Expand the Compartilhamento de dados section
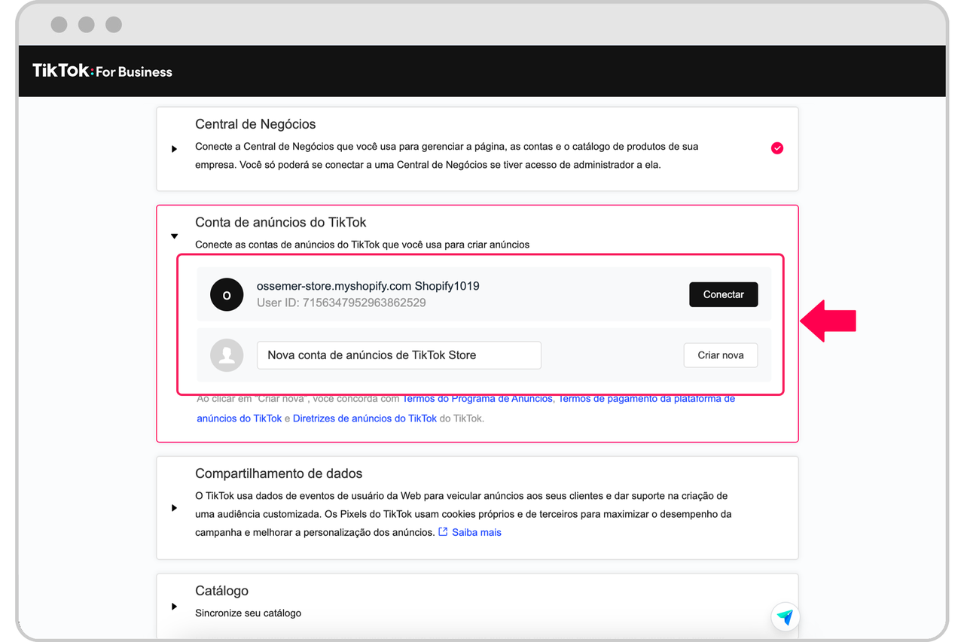 click(174, 508)
